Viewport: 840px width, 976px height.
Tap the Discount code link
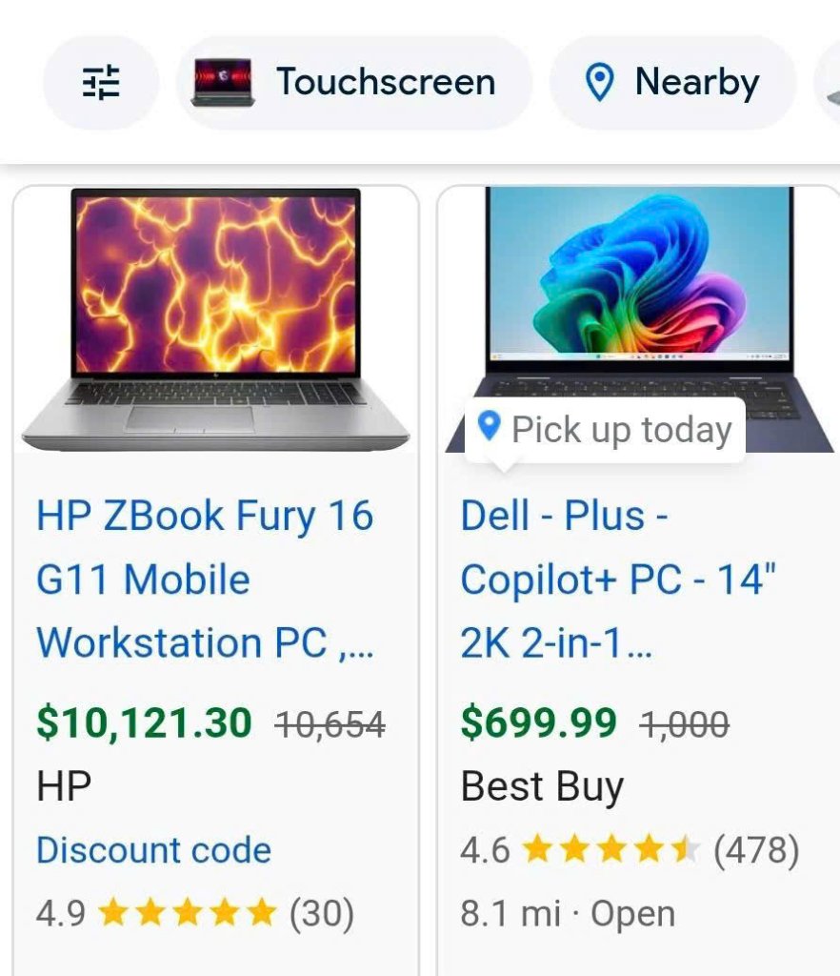coord(153,849)
